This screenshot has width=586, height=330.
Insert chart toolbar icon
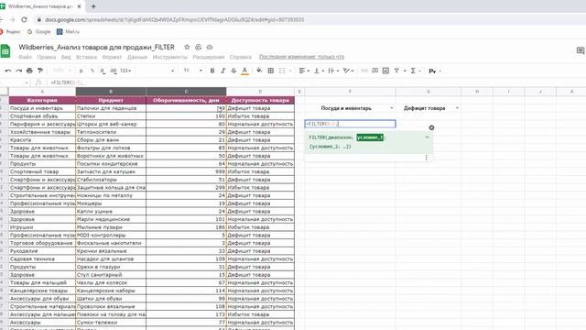click(385, 71)
